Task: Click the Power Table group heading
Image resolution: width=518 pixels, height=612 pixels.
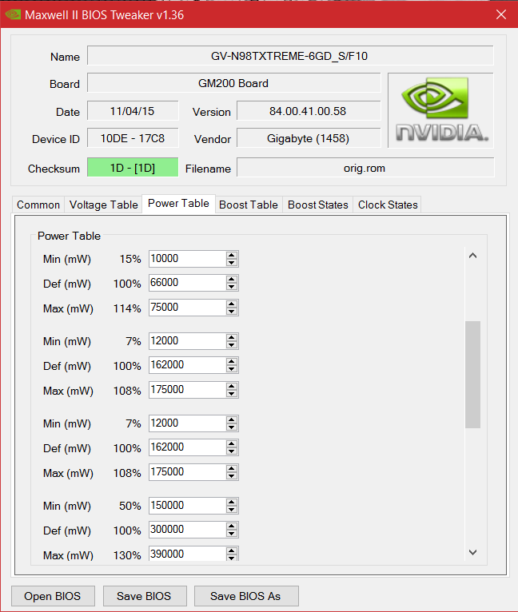Action: click(x=69, y=236)
